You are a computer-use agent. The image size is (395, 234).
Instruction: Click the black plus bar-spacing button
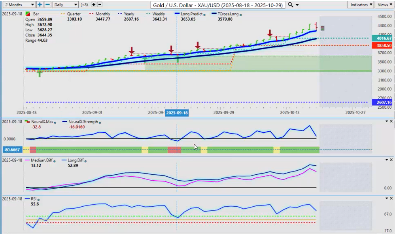(x=93, y=5)
